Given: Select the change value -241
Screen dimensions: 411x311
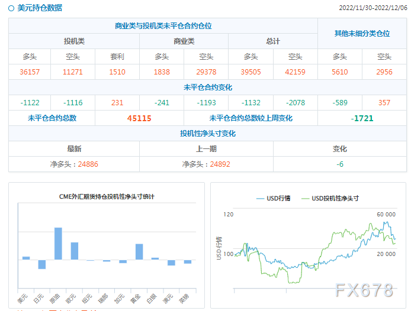Looking at the screenshot, I should pos(162,103).
